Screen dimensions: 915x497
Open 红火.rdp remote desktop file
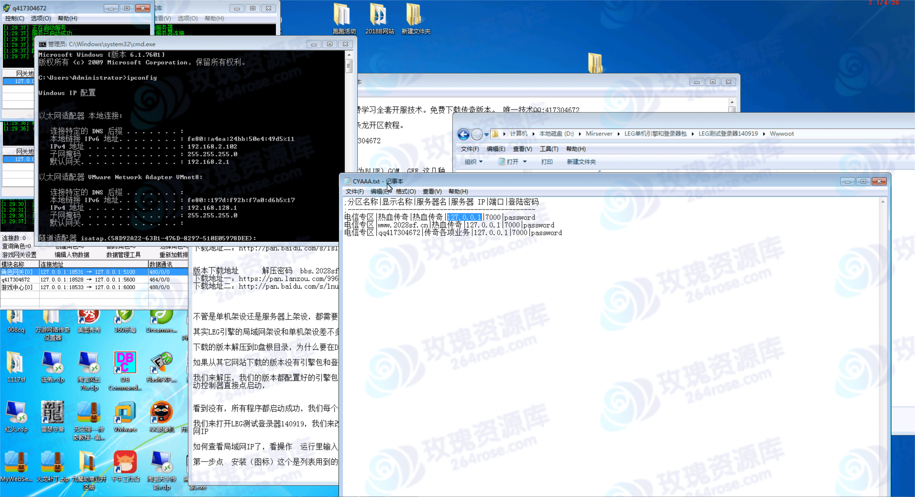16,416
